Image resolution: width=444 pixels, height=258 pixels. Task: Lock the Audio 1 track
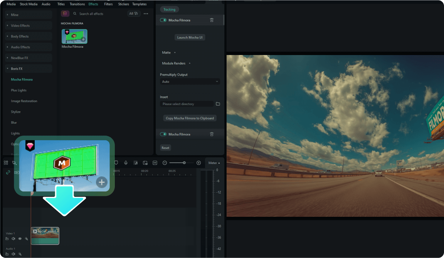[x=7, y=254]
